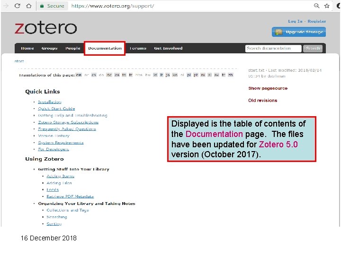
Task: Click the Upgrade Storage button
Action: coord(298,32)
